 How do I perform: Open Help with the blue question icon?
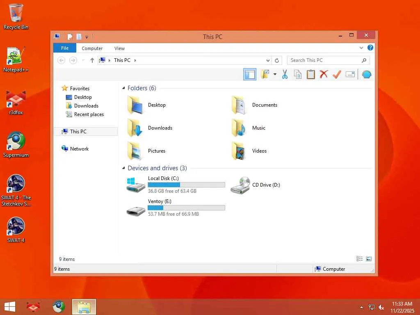tap(370, 48)
